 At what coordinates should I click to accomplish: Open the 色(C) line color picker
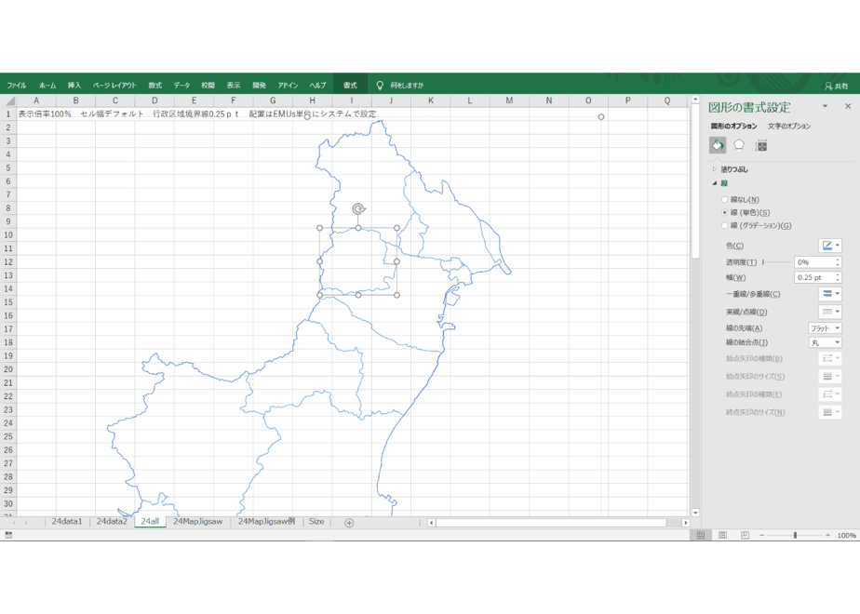830,246
